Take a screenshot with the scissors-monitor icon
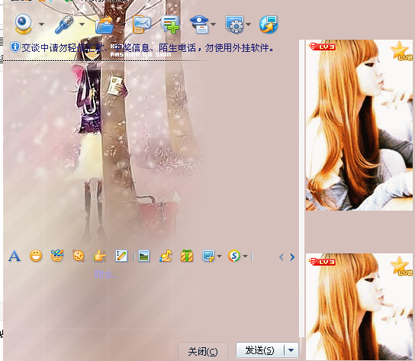The image size is (415, 361). click(208, 256)
